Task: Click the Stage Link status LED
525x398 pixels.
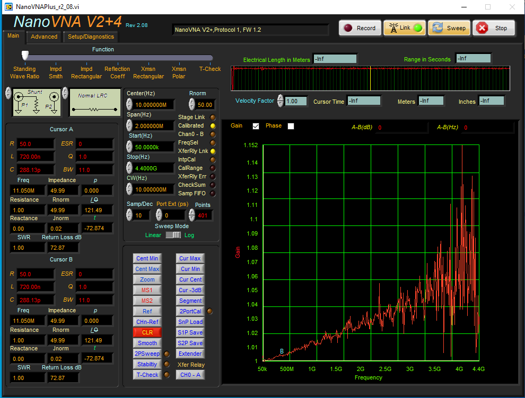Action: 213,117
